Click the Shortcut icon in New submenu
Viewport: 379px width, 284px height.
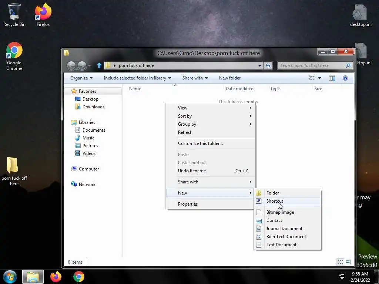click(x=259, y=201)
